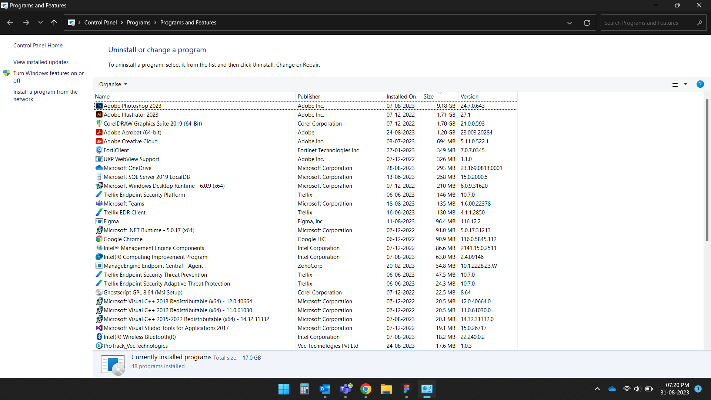Image resolution: width=711 pixels, height=400 pixels.
Task: Click the OneDrive icon in the system tray
Action: pyautogui.click(x=612, y=389)
